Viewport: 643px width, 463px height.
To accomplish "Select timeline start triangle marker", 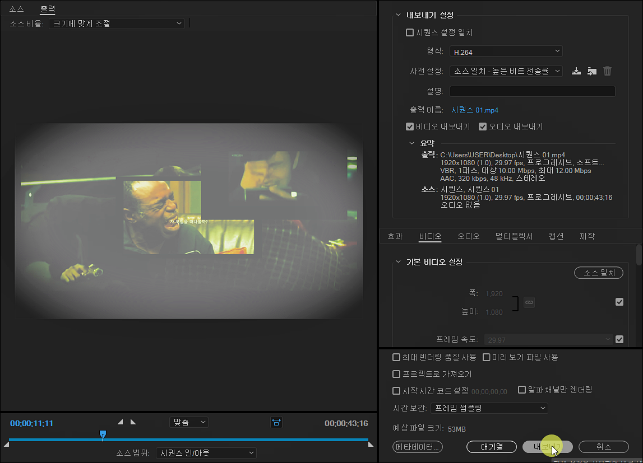I will pyautogui.click(x=6, y=444).
